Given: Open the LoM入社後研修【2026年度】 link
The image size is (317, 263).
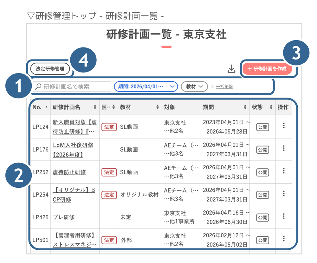Looking at the screenshot, I should pyautogui.click(x=73, y=150).
